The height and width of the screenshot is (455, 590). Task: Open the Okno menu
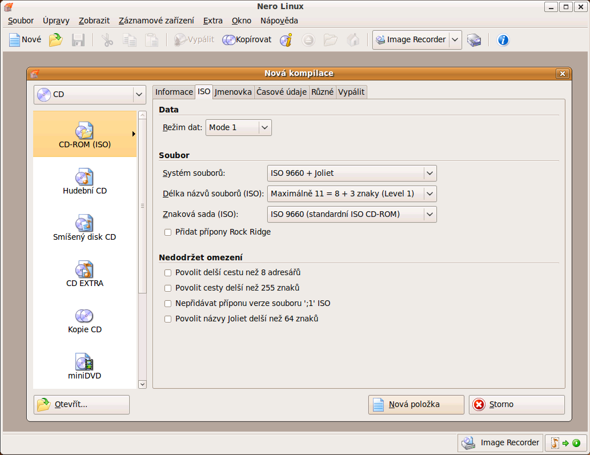tap(241, 21)
